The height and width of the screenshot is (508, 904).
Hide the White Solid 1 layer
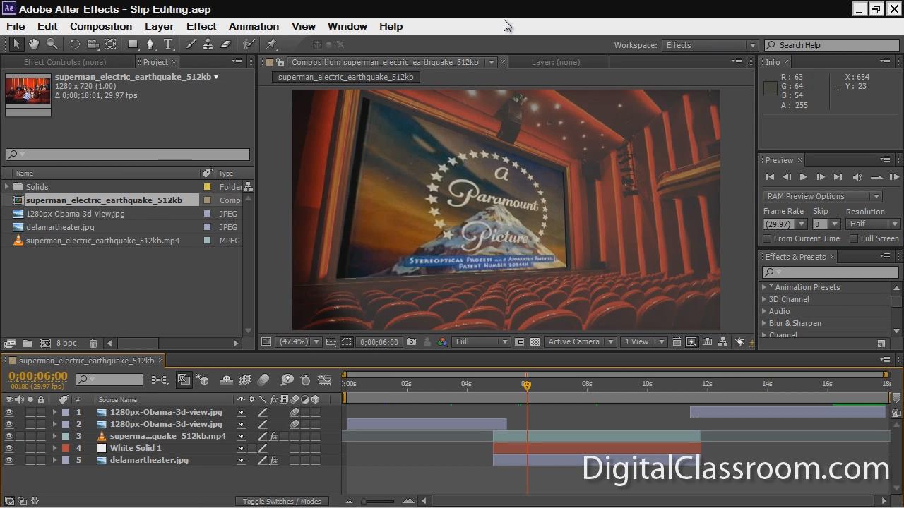[9, 448]
